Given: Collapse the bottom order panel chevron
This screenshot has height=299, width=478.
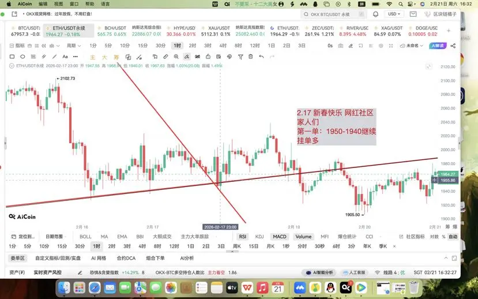Looking at the screenshot, I should pos(445,258).
